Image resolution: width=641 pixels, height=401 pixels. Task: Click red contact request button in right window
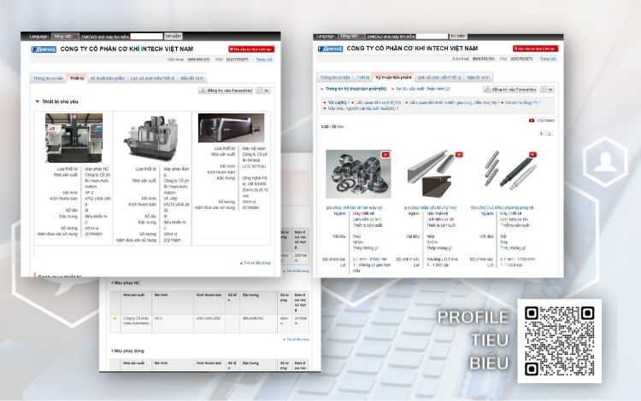(x=535, y=49)
